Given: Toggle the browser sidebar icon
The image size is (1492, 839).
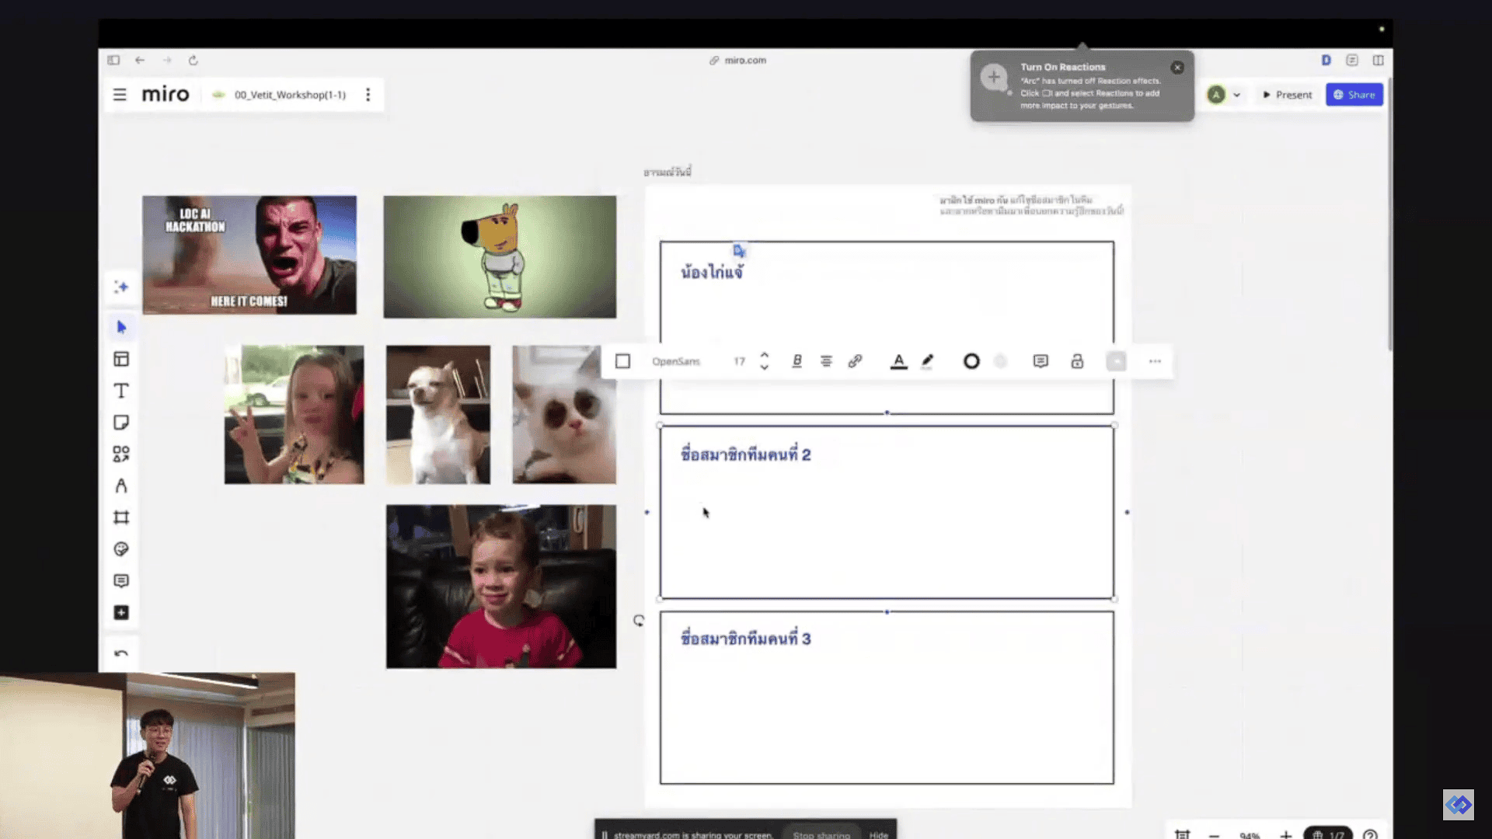Looking at the screenshot, I should (113, 60).
